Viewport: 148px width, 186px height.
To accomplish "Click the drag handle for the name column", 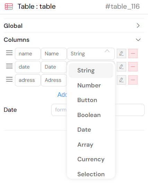I will coord(9,53).
